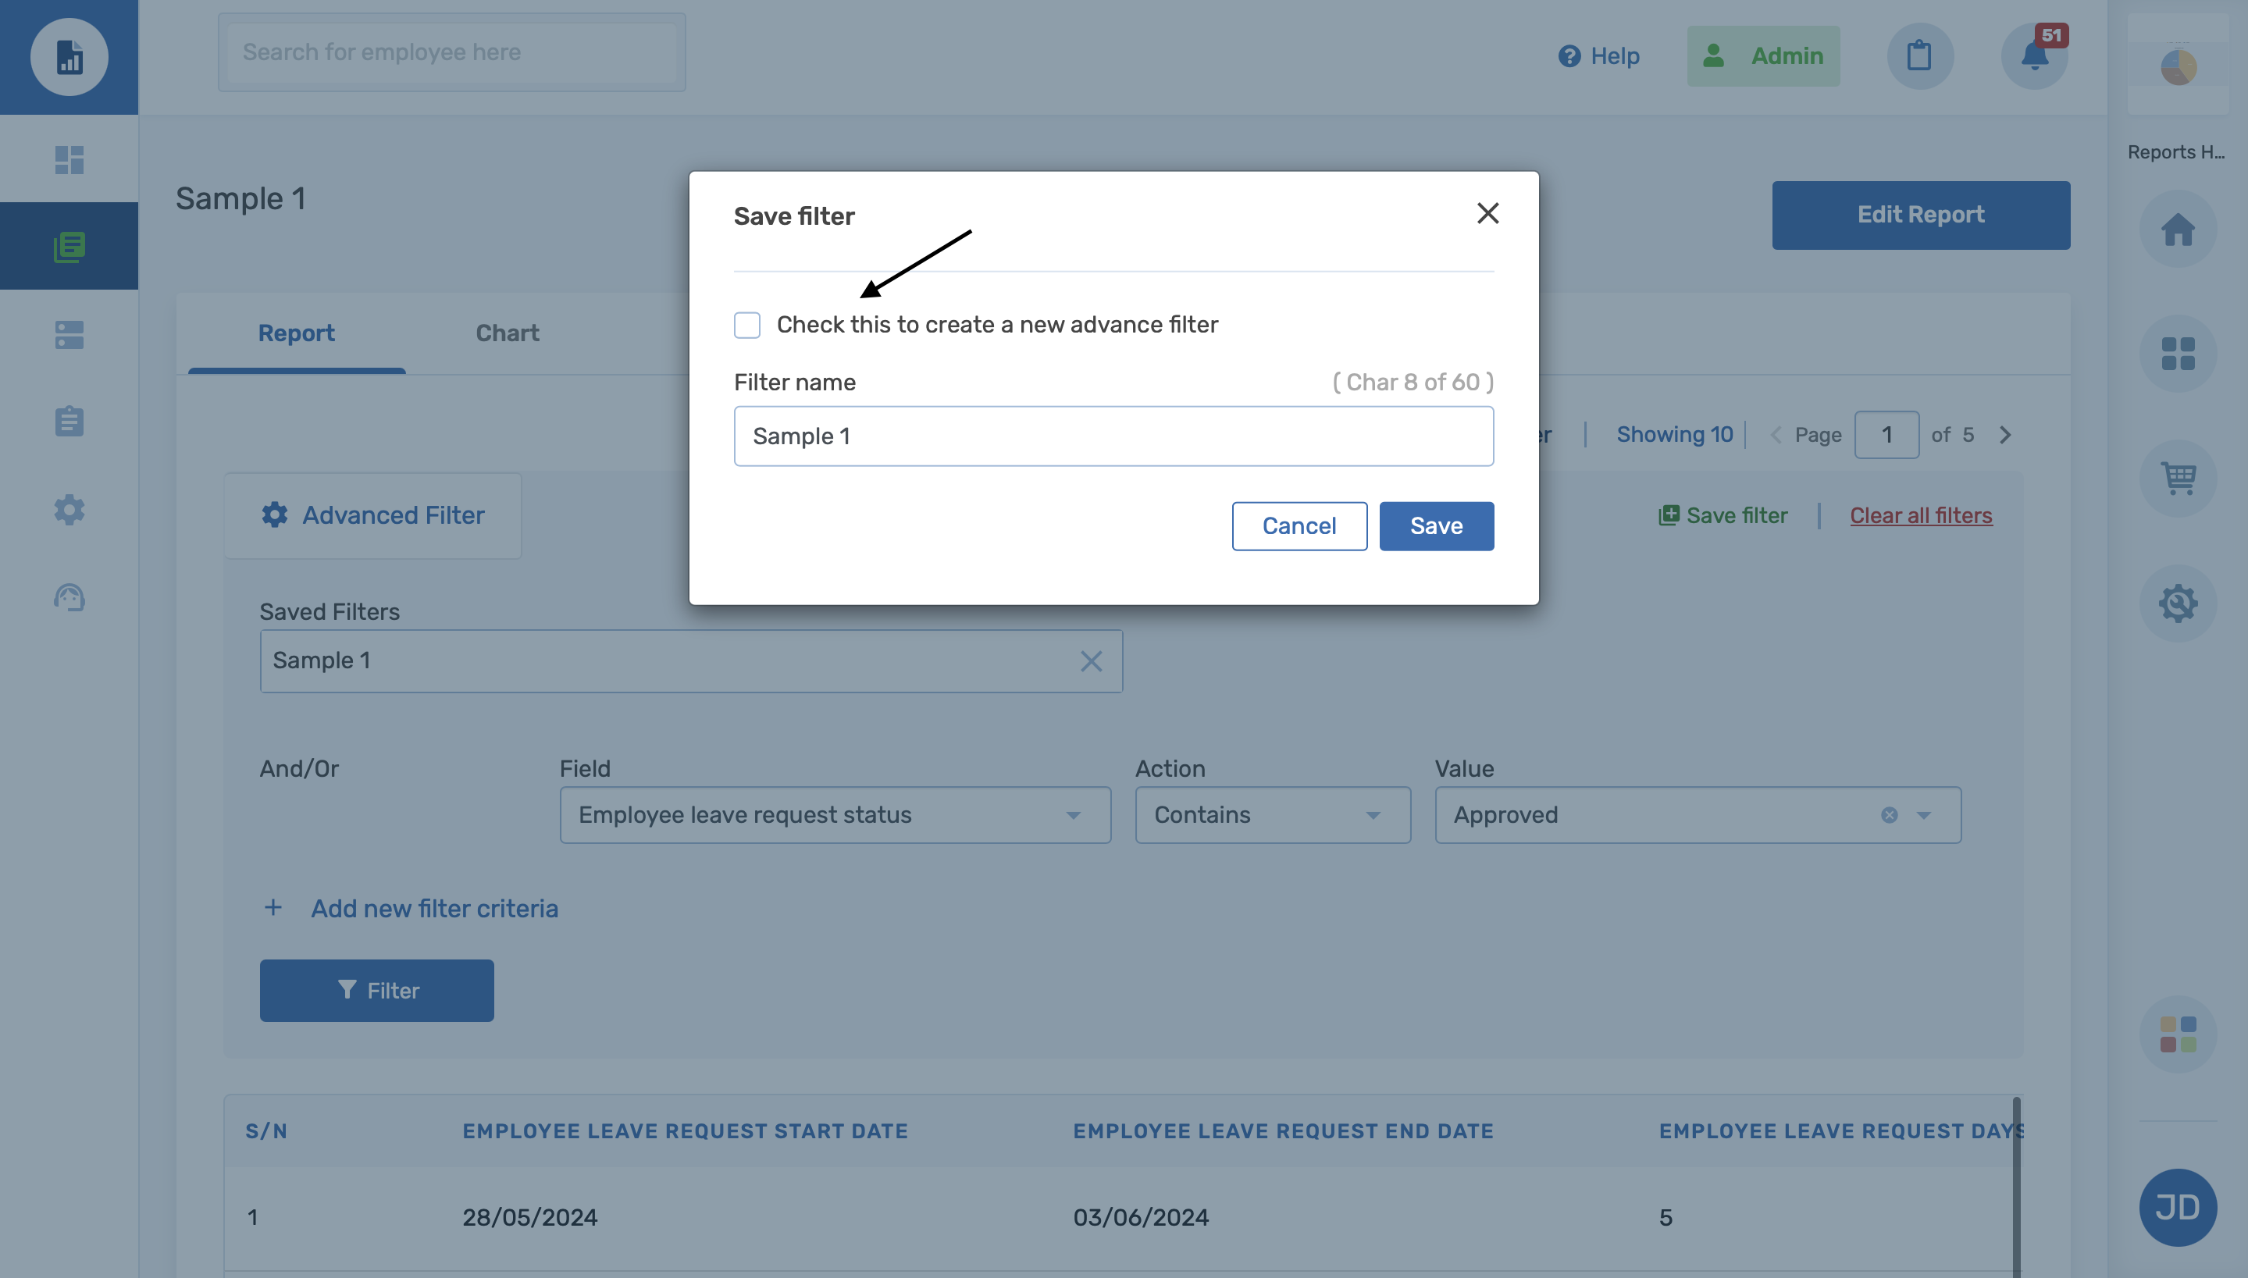2248x1278 pixels.
Task: Click the Save filter link
Action: pos(1723,515)
